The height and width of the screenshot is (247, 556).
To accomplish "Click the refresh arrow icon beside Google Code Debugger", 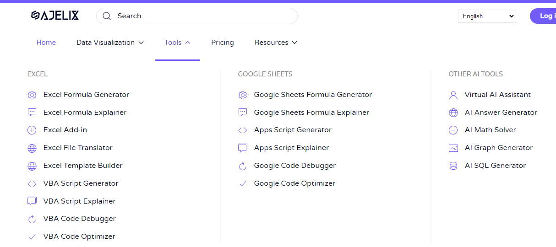I will 243,166.
